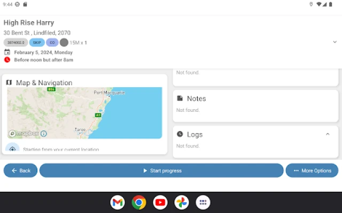The image size is (342, 213).
Task: Open the Mapbox logo link
Action: [24, 134]
